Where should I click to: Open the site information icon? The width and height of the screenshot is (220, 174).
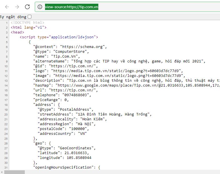pyautogui.click(x=40, y=7)
